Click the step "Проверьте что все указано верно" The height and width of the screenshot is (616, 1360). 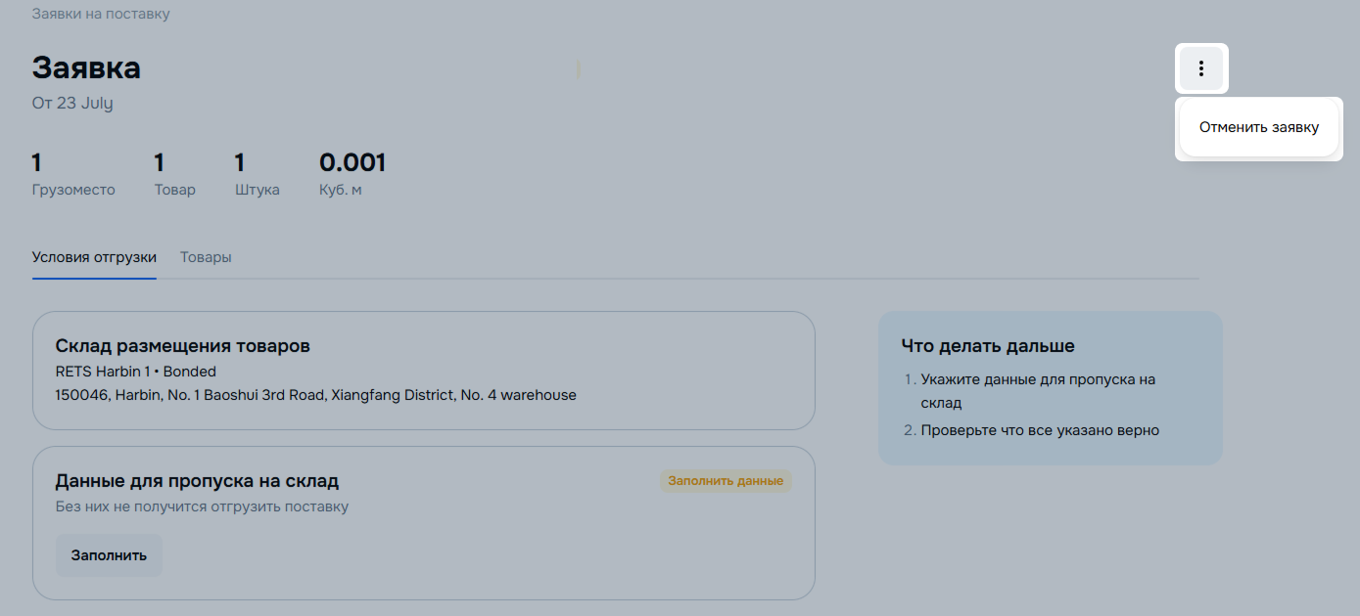click(x=1040, y=430)
